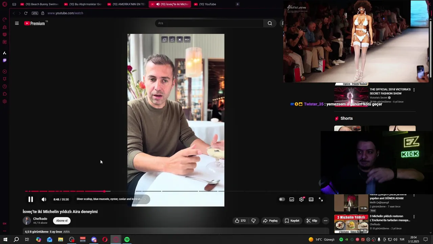Open the taskbar clock showing 20:54
This screenshot has height=244, width=433.
(x=413, y=240)
